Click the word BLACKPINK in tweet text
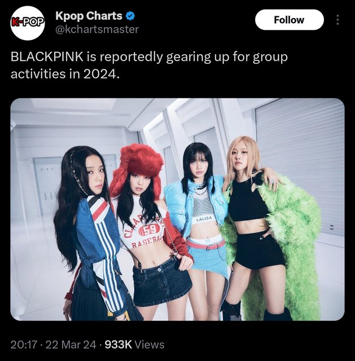 47,57
